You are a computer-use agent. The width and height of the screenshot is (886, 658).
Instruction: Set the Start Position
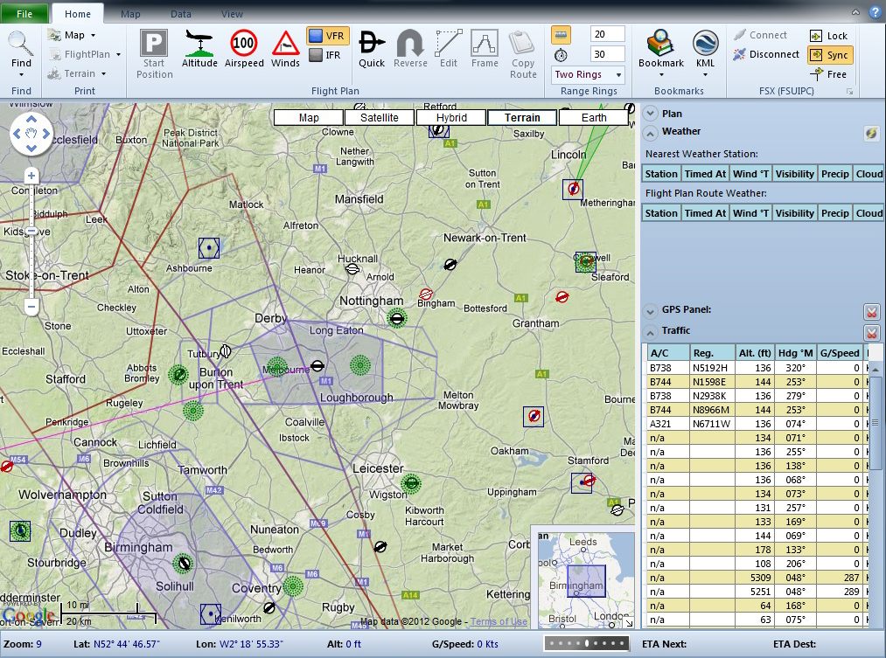(x=154, y=53)
